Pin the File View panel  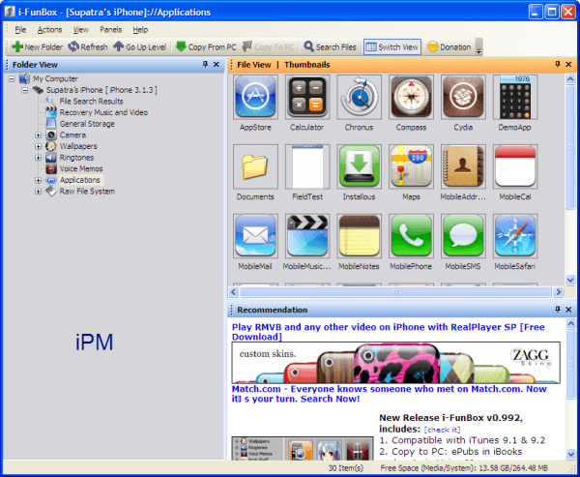point(558,65)
